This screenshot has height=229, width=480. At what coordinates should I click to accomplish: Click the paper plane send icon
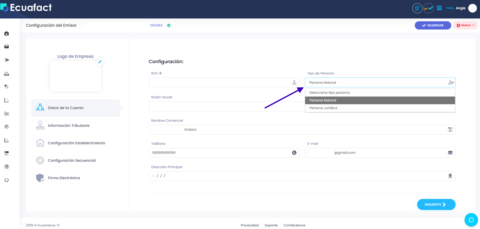coord(7,60)
